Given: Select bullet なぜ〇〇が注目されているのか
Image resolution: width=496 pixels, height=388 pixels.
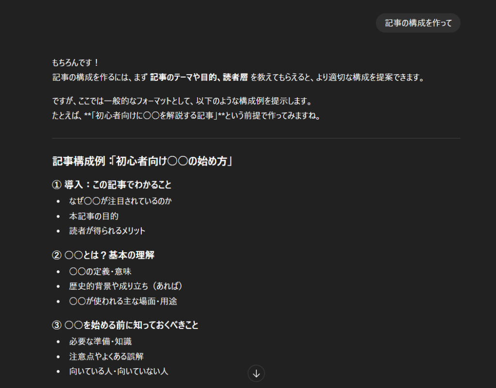Looking at the screenshot, I should [x=120, y=201].
